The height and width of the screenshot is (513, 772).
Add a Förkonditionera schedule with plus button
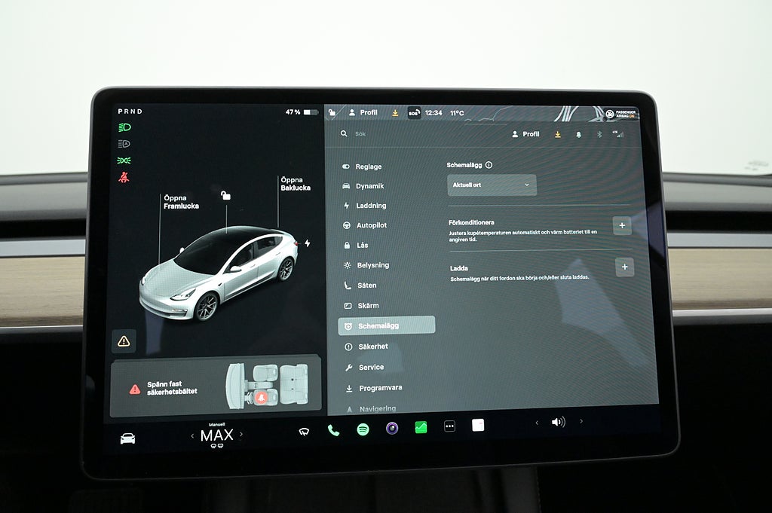pos(622,226)
